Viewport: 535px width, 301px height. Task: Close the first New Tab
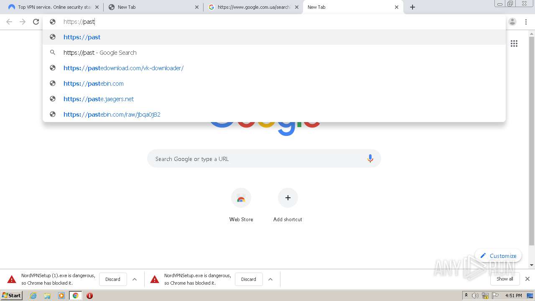point(197,7)
